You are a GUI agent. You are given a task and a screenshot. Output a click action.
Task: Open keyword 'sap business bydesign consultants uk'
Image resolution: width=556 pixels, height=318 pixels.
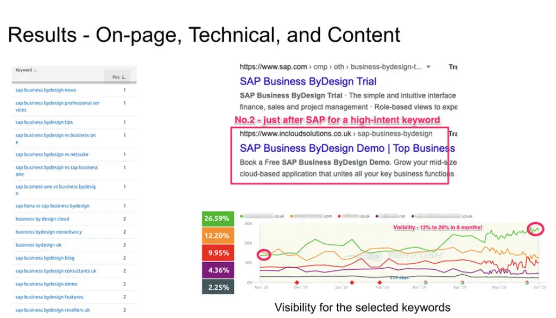[x=56, y=271]
